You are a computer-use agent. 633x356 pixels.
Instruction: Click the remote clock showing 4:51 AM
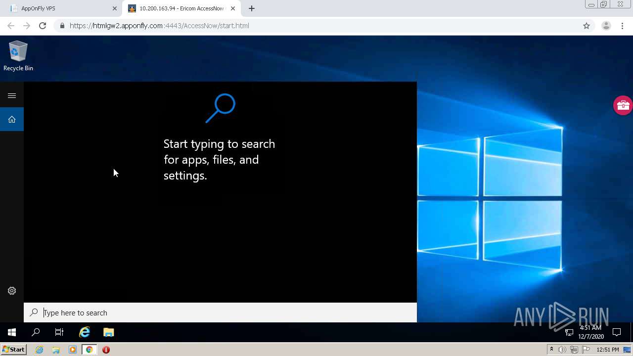pyautogui.click(x=591, y=332)
